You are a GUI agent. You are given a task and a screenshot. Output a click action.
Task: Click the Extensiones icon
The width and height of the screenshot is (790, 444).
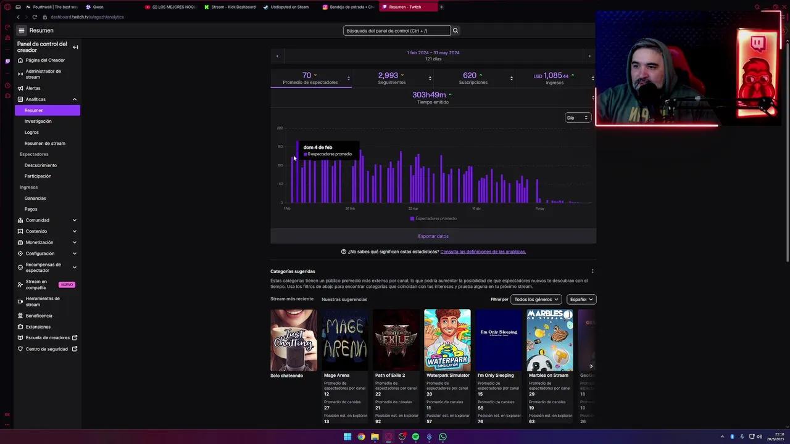click(20, 327)
